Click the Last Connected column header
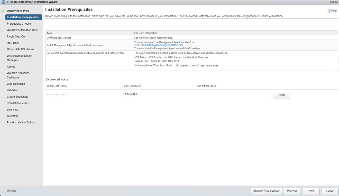Image resolution: width=339 pixels, height=196 pixels. coord(132,86)
